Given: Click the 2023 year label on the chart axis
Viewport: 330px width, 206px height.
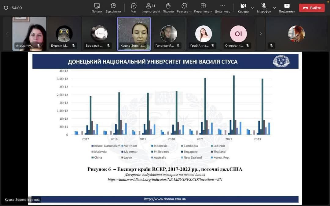Looking at the screenshot, I should [x=257, y=139].
